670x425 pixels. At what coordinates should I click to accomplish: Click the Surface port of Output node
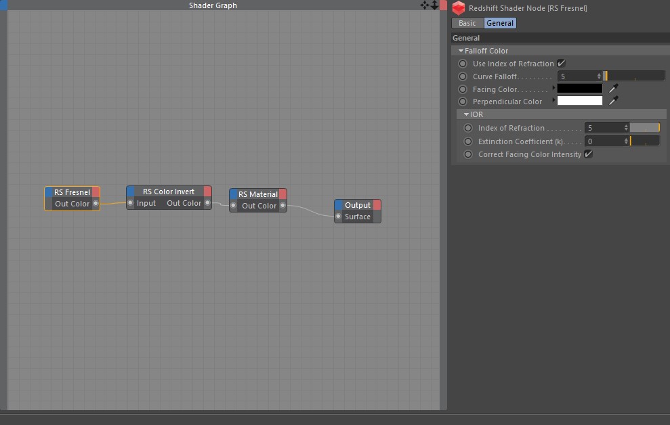point(339,217)
